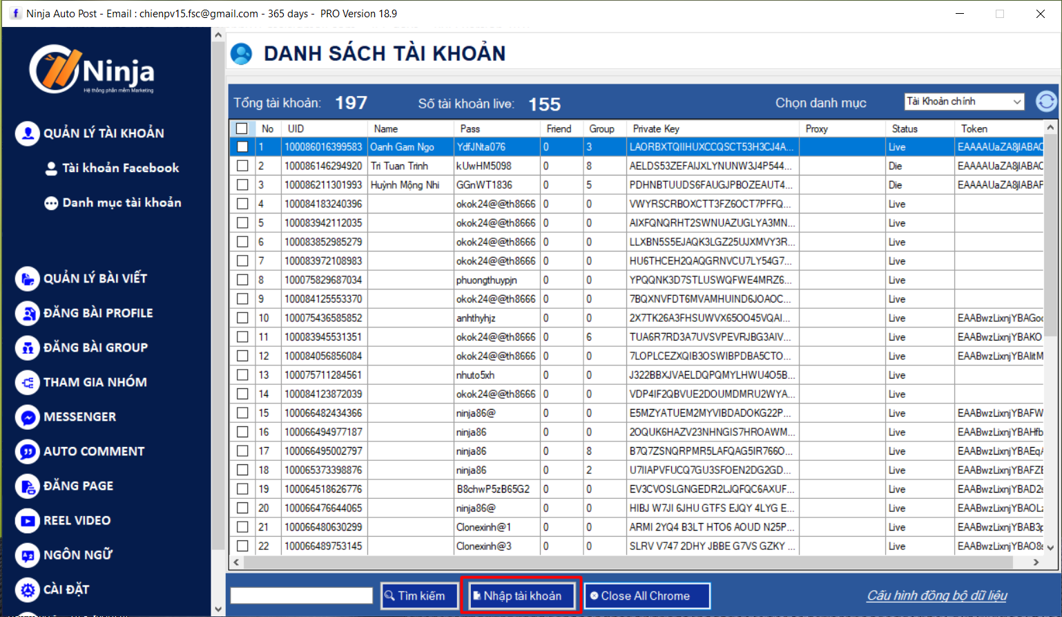Sort by the Status column header
The width and height of the screenshot is (1062, 617).
(920, 129)
